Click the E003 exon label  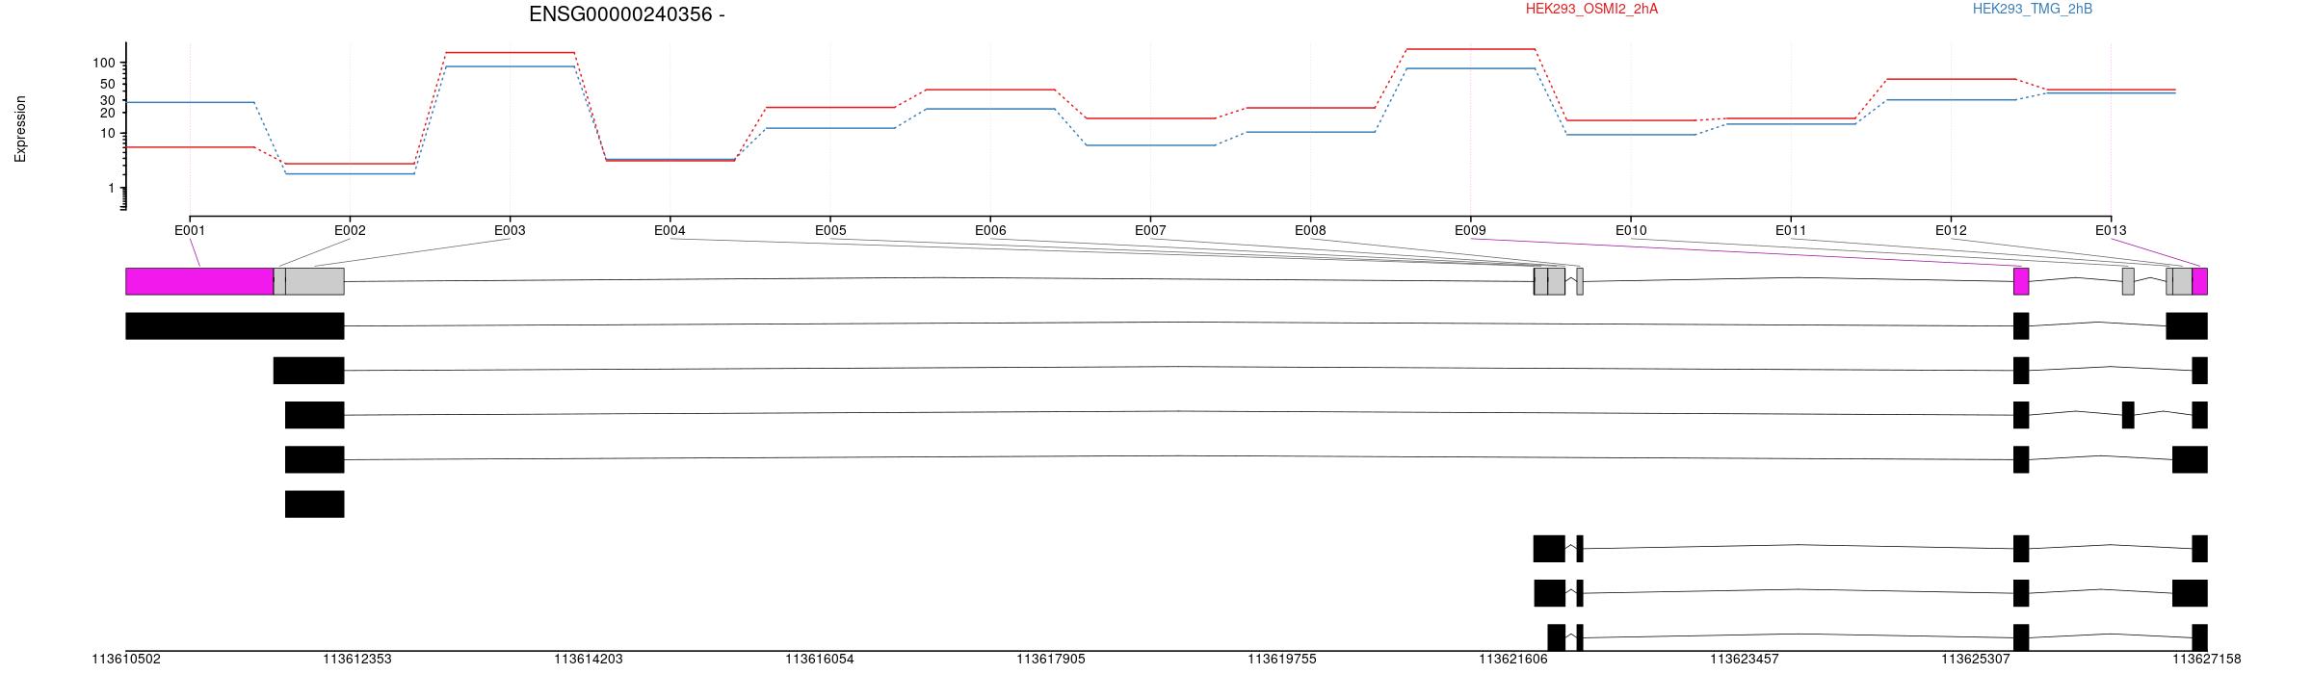point(510,230)
